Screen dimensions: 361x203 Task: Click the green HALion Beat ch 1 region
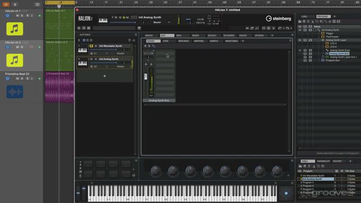59,24
